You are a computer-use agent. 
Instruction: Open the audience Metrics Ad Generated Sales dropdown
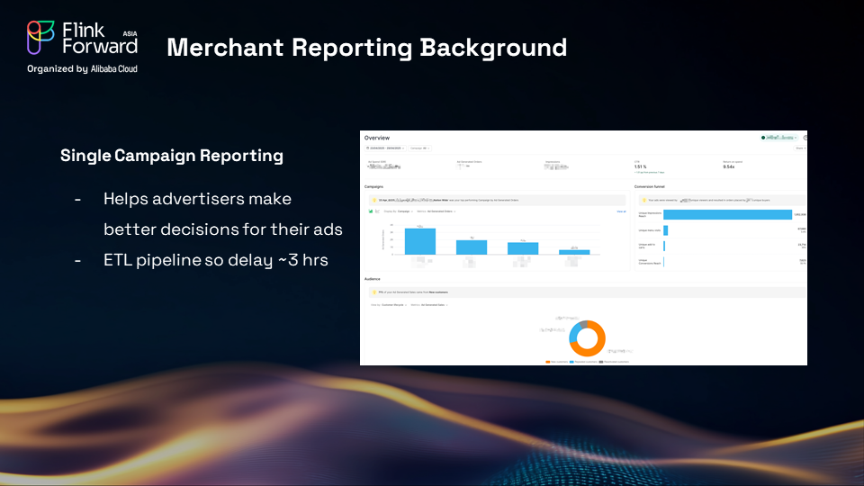pos(429,305)
